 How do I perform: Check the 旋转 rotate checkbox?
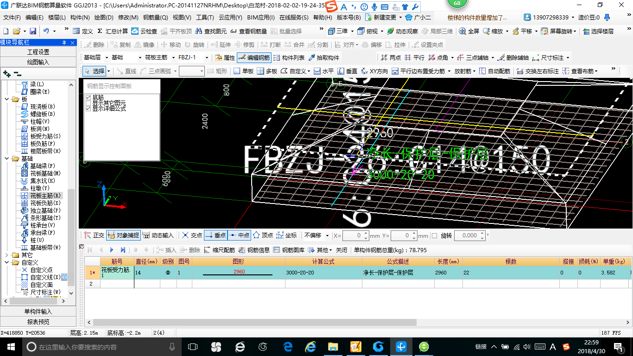click(x=434, y=235)
